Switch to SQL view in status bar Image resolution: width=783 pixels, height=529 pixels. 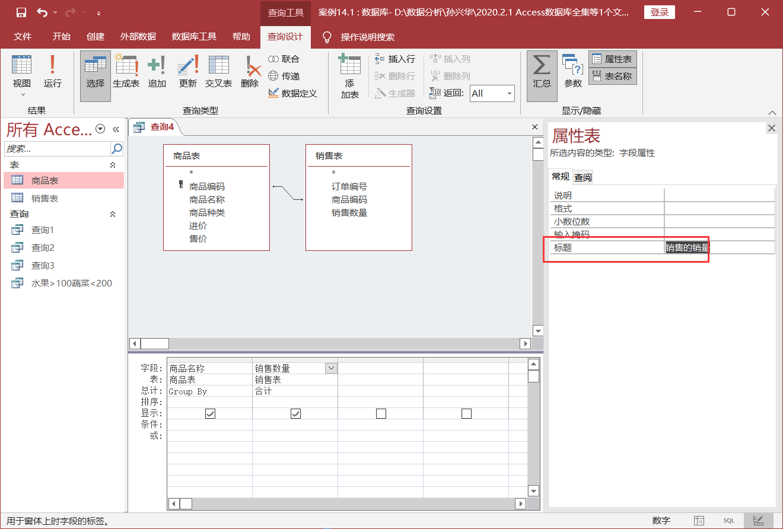[728, 520]
